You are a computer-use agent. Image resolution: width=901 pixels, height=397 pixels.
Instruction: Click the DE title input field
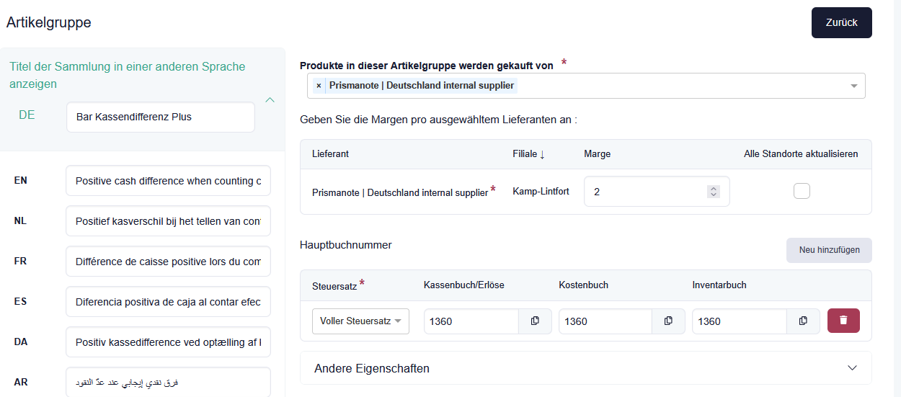(160, 117)
